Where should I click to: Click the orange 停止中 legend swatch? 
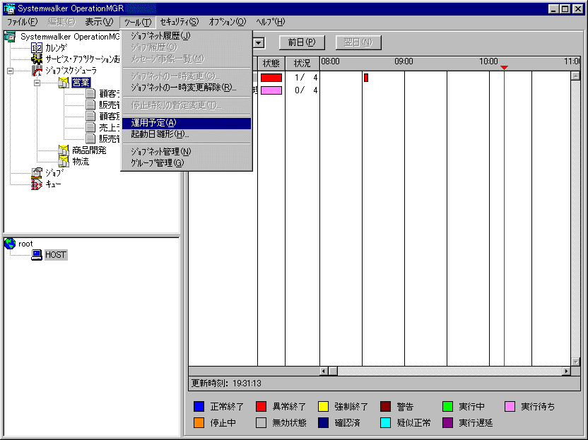(199, 423)
